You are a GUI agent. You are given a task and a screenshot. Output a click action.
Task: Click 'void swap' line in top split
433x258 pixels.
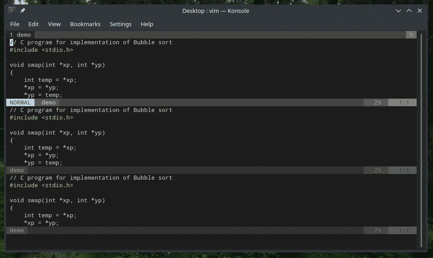coord(57,65)
